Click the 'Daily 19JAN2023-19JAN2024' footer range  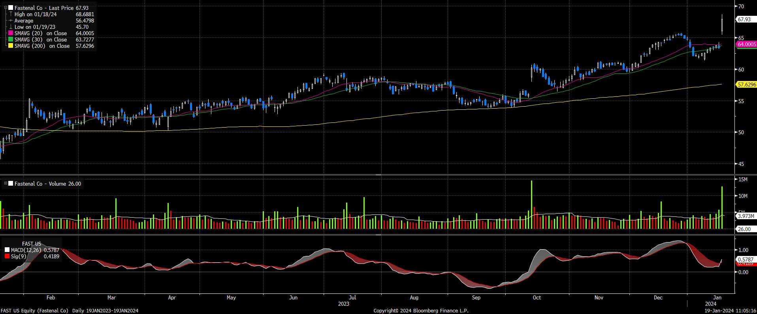[105, 311]
